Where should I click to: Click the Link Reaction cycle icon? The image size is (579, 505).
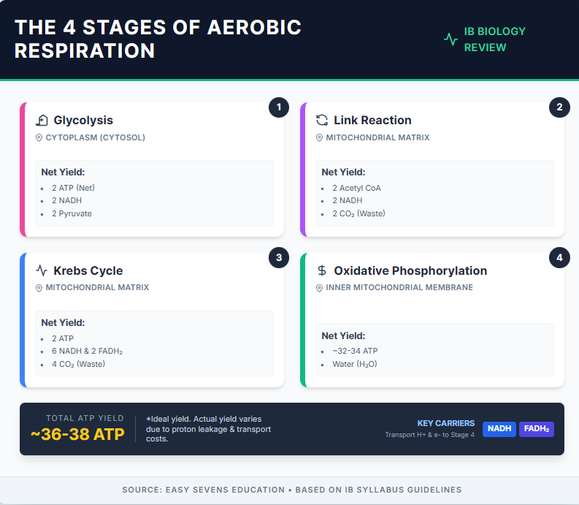[x=322, y=121]
